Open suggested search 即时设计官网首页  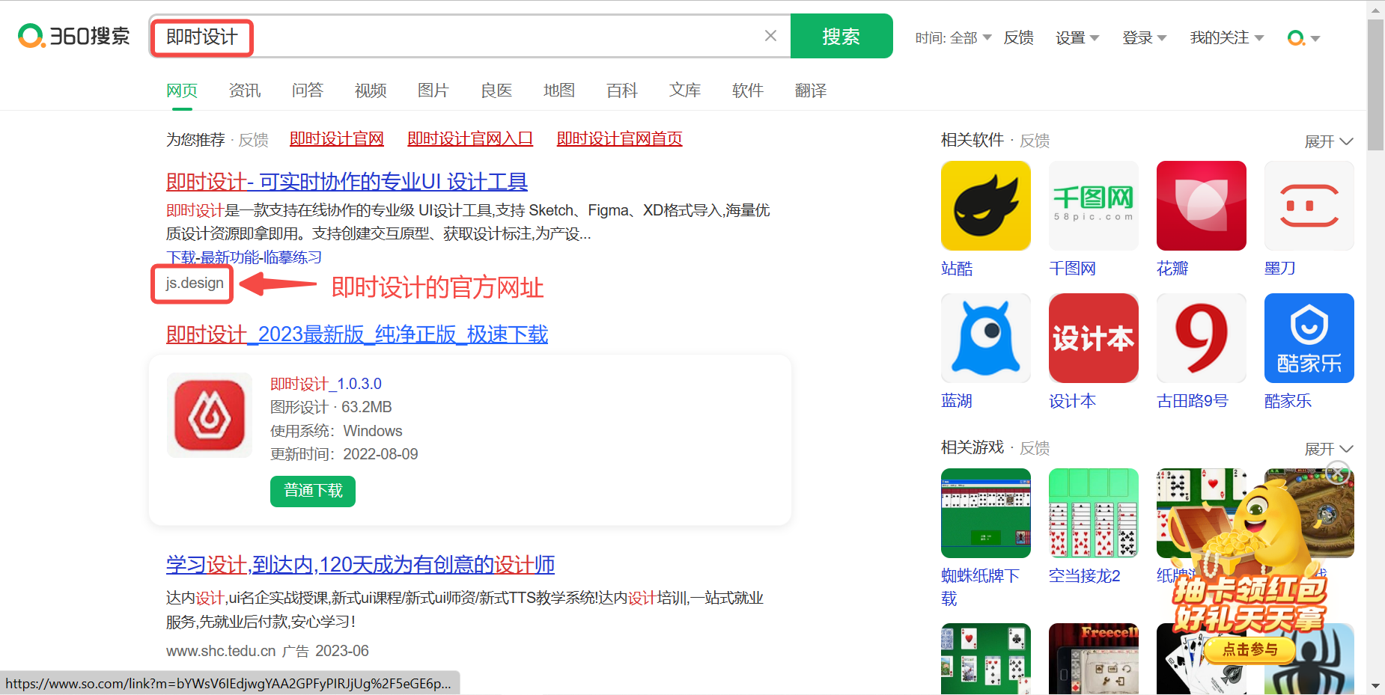pyautogui.click(x=620, y=139)
